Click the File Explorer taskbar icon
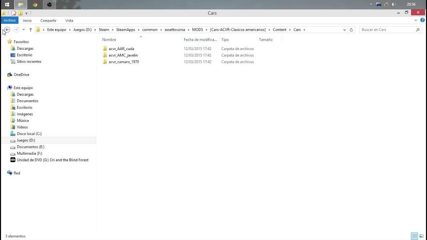This screenshot has width=427, height=240. tap(21, 5)
